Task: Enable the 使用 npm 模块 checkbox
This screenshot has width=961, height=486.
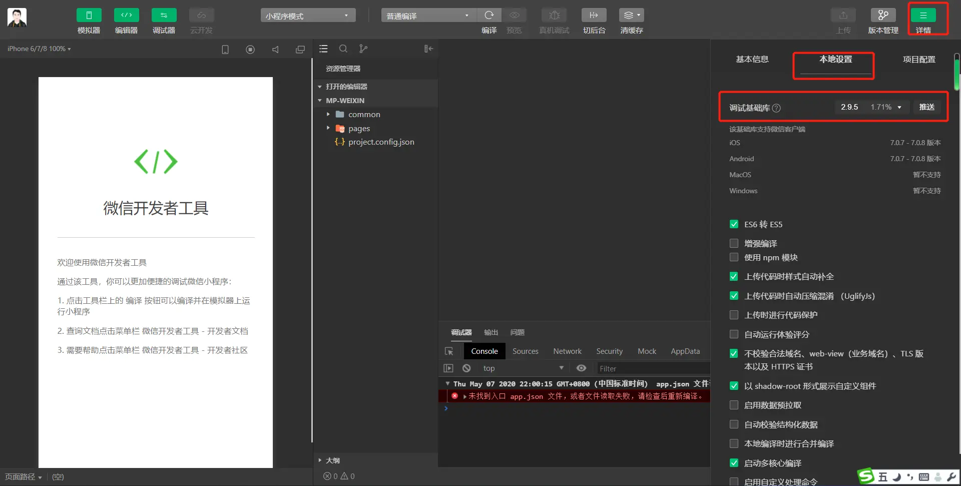Action: [734, 257]
